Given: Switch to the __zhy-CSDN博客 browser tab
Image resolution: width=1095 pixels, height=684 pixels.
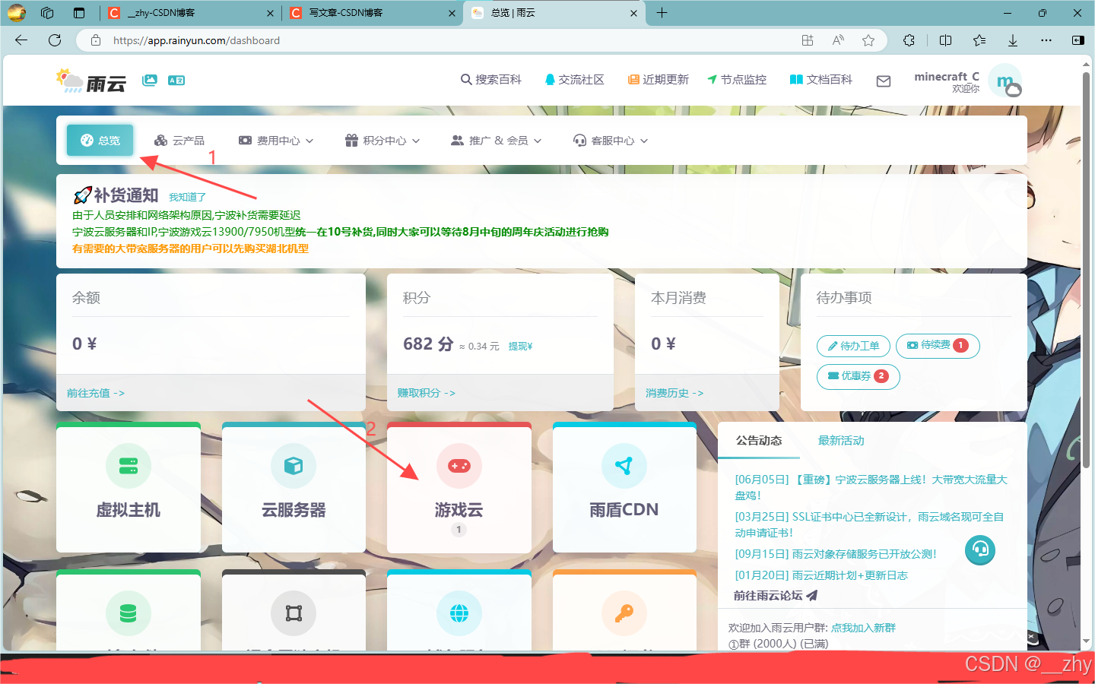Looking at the screenshot, I should click(190, 13).
